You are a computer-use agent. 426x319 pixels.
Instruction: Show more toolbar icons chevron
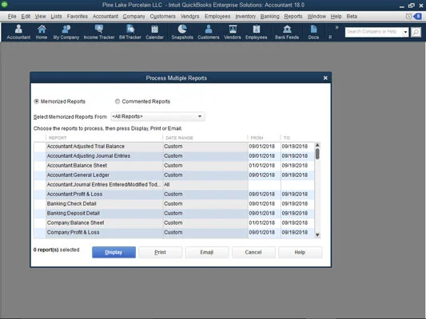[337, 27]
